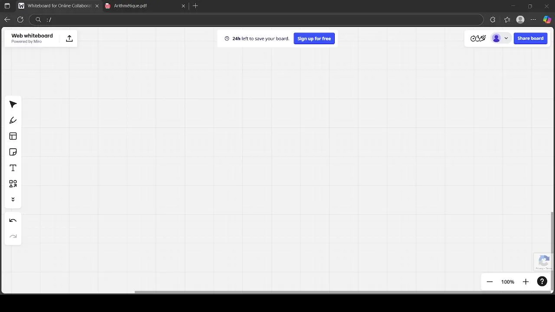Screen dimensions: 555x312
Task: Undo the last action
Action: [13, 221]
